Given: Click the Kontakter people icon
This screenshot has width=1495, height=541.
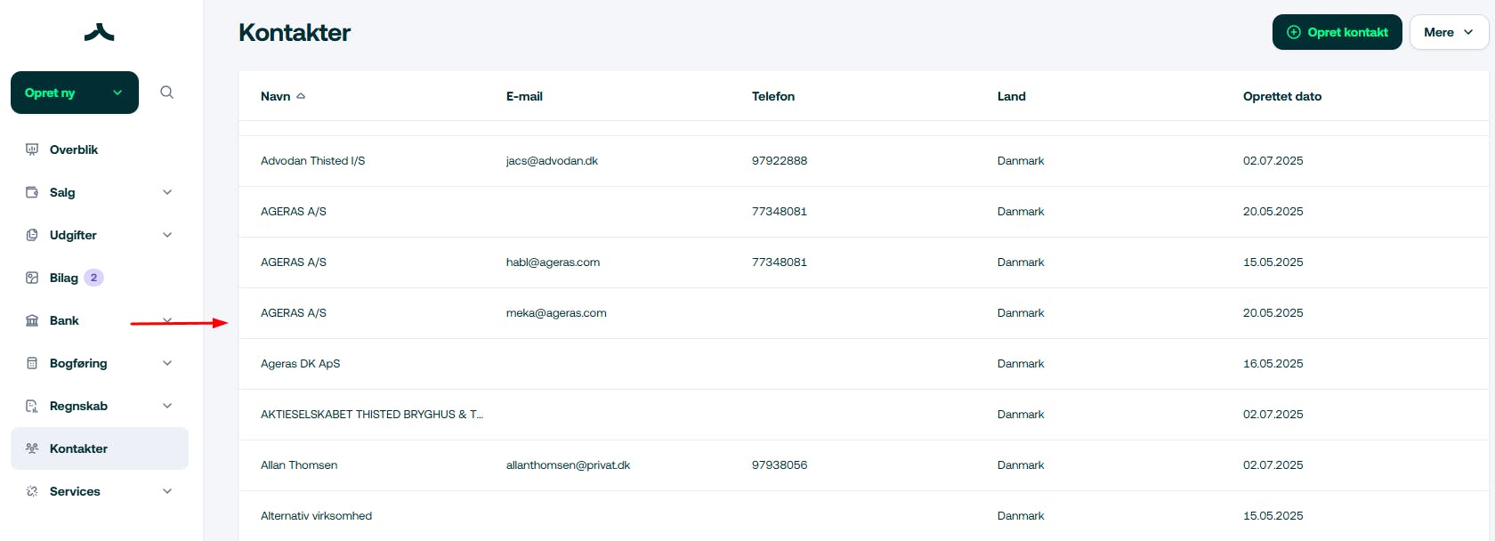Looking at the screenshot, I should click(x=32, y=448).
